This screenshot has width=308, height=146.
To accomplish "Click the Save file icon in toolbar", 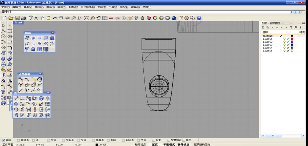I will (17, 18).
